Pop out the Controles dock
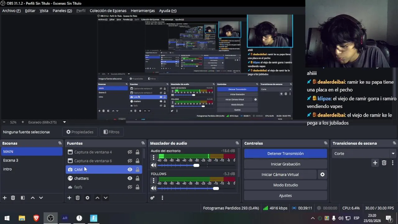Screen dimensions: 398x224 click(x=326, y=143)
